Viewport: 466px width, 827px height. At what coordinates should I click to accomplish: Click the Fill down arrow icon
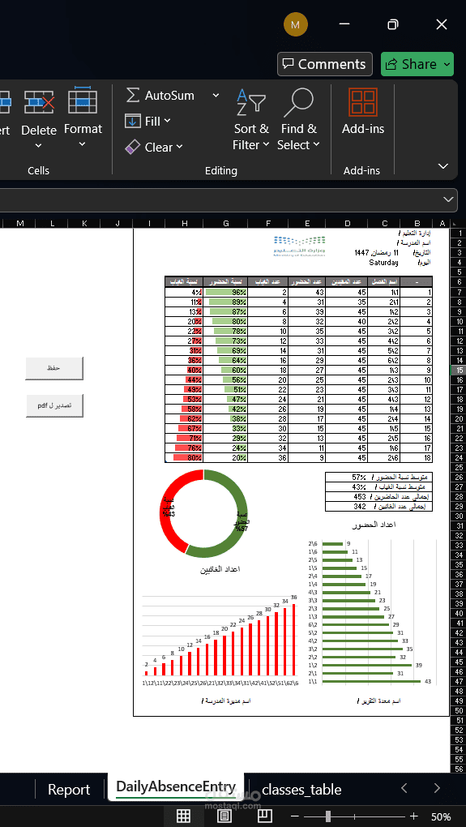[133, 122]
